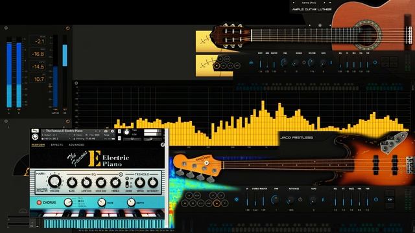The height and width of the screenshot is (233, 415).
Task: Click the High Mid EQ knob
Action: [x=101, y=183]
